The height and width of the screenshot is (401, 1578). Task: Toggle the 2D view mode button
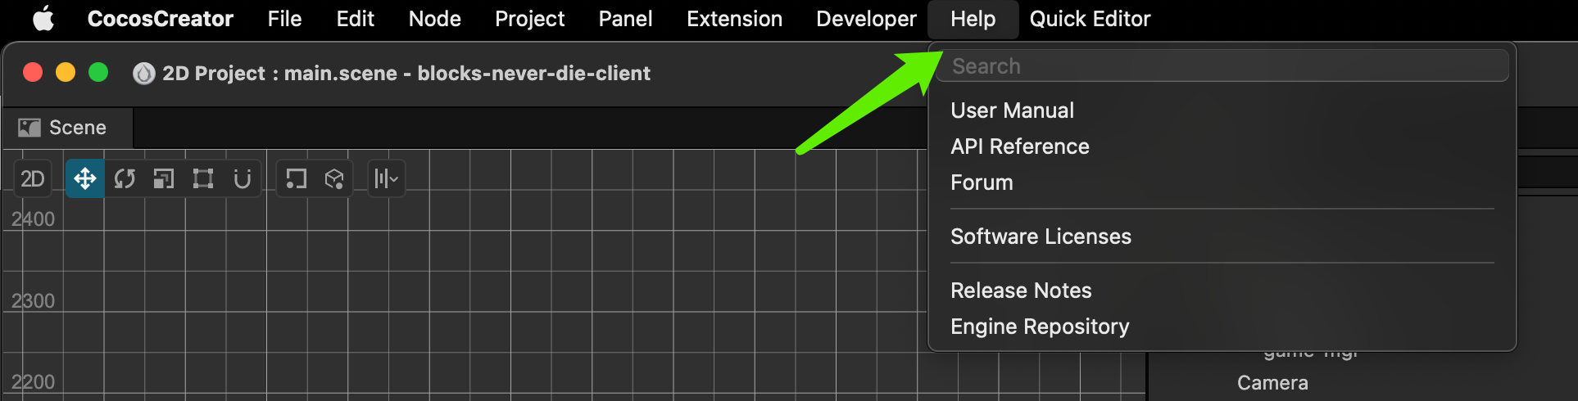pos(33,178)
